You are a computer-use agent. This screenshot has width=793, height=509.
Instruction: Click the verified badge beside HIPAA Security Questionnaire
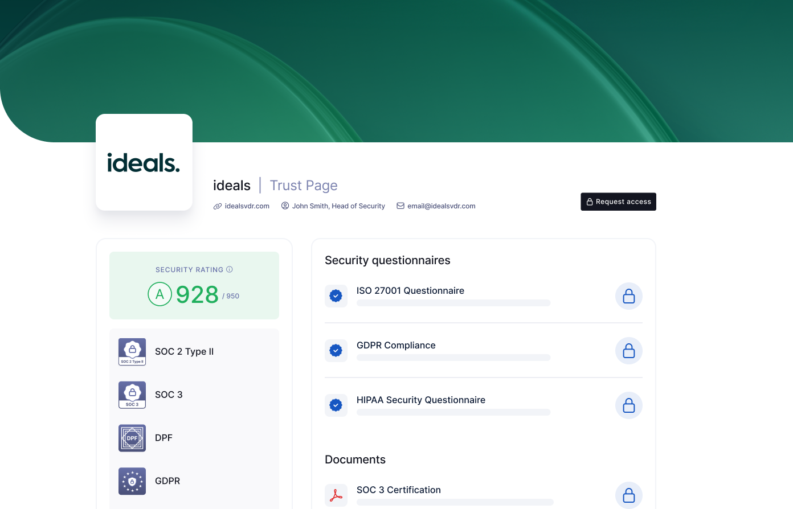point(336,405)
